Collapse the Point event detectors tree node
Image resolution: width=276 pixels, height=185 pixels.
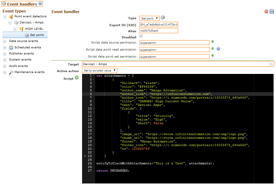[5, 16]
